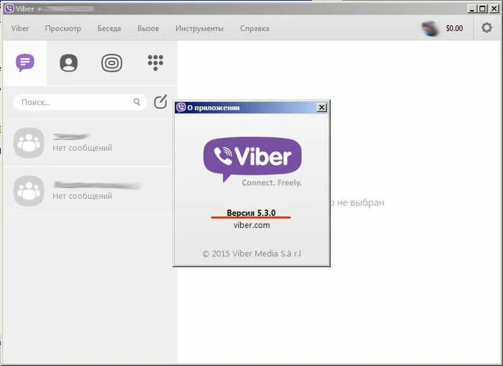The height and width of the screenshot is (366, 503).
Task: Click the Viber logo in About dialog
Action: [253, 159]
